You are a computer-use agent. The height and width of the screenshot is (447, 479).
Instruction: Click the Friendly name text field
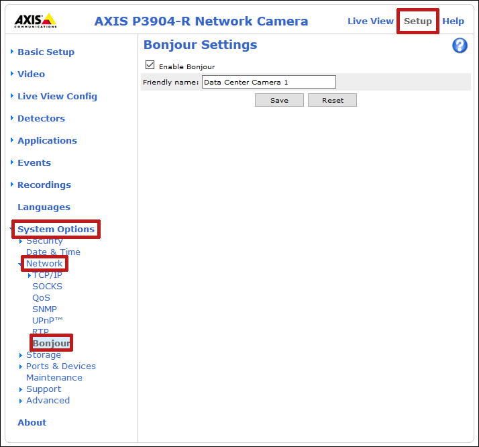pyautogui.click(x=268, y=82)
